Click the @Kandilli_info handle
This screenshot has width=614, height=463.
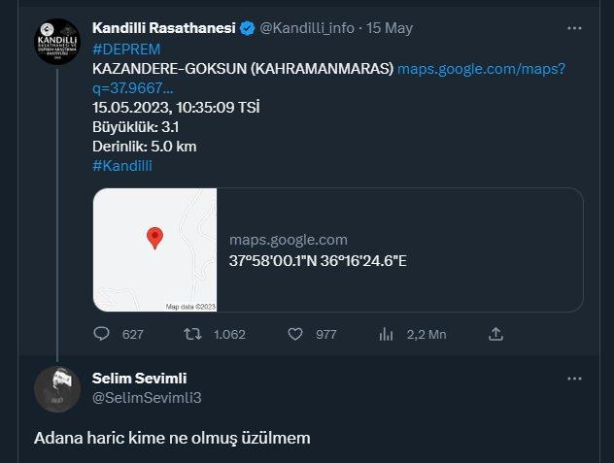[307, 28]
